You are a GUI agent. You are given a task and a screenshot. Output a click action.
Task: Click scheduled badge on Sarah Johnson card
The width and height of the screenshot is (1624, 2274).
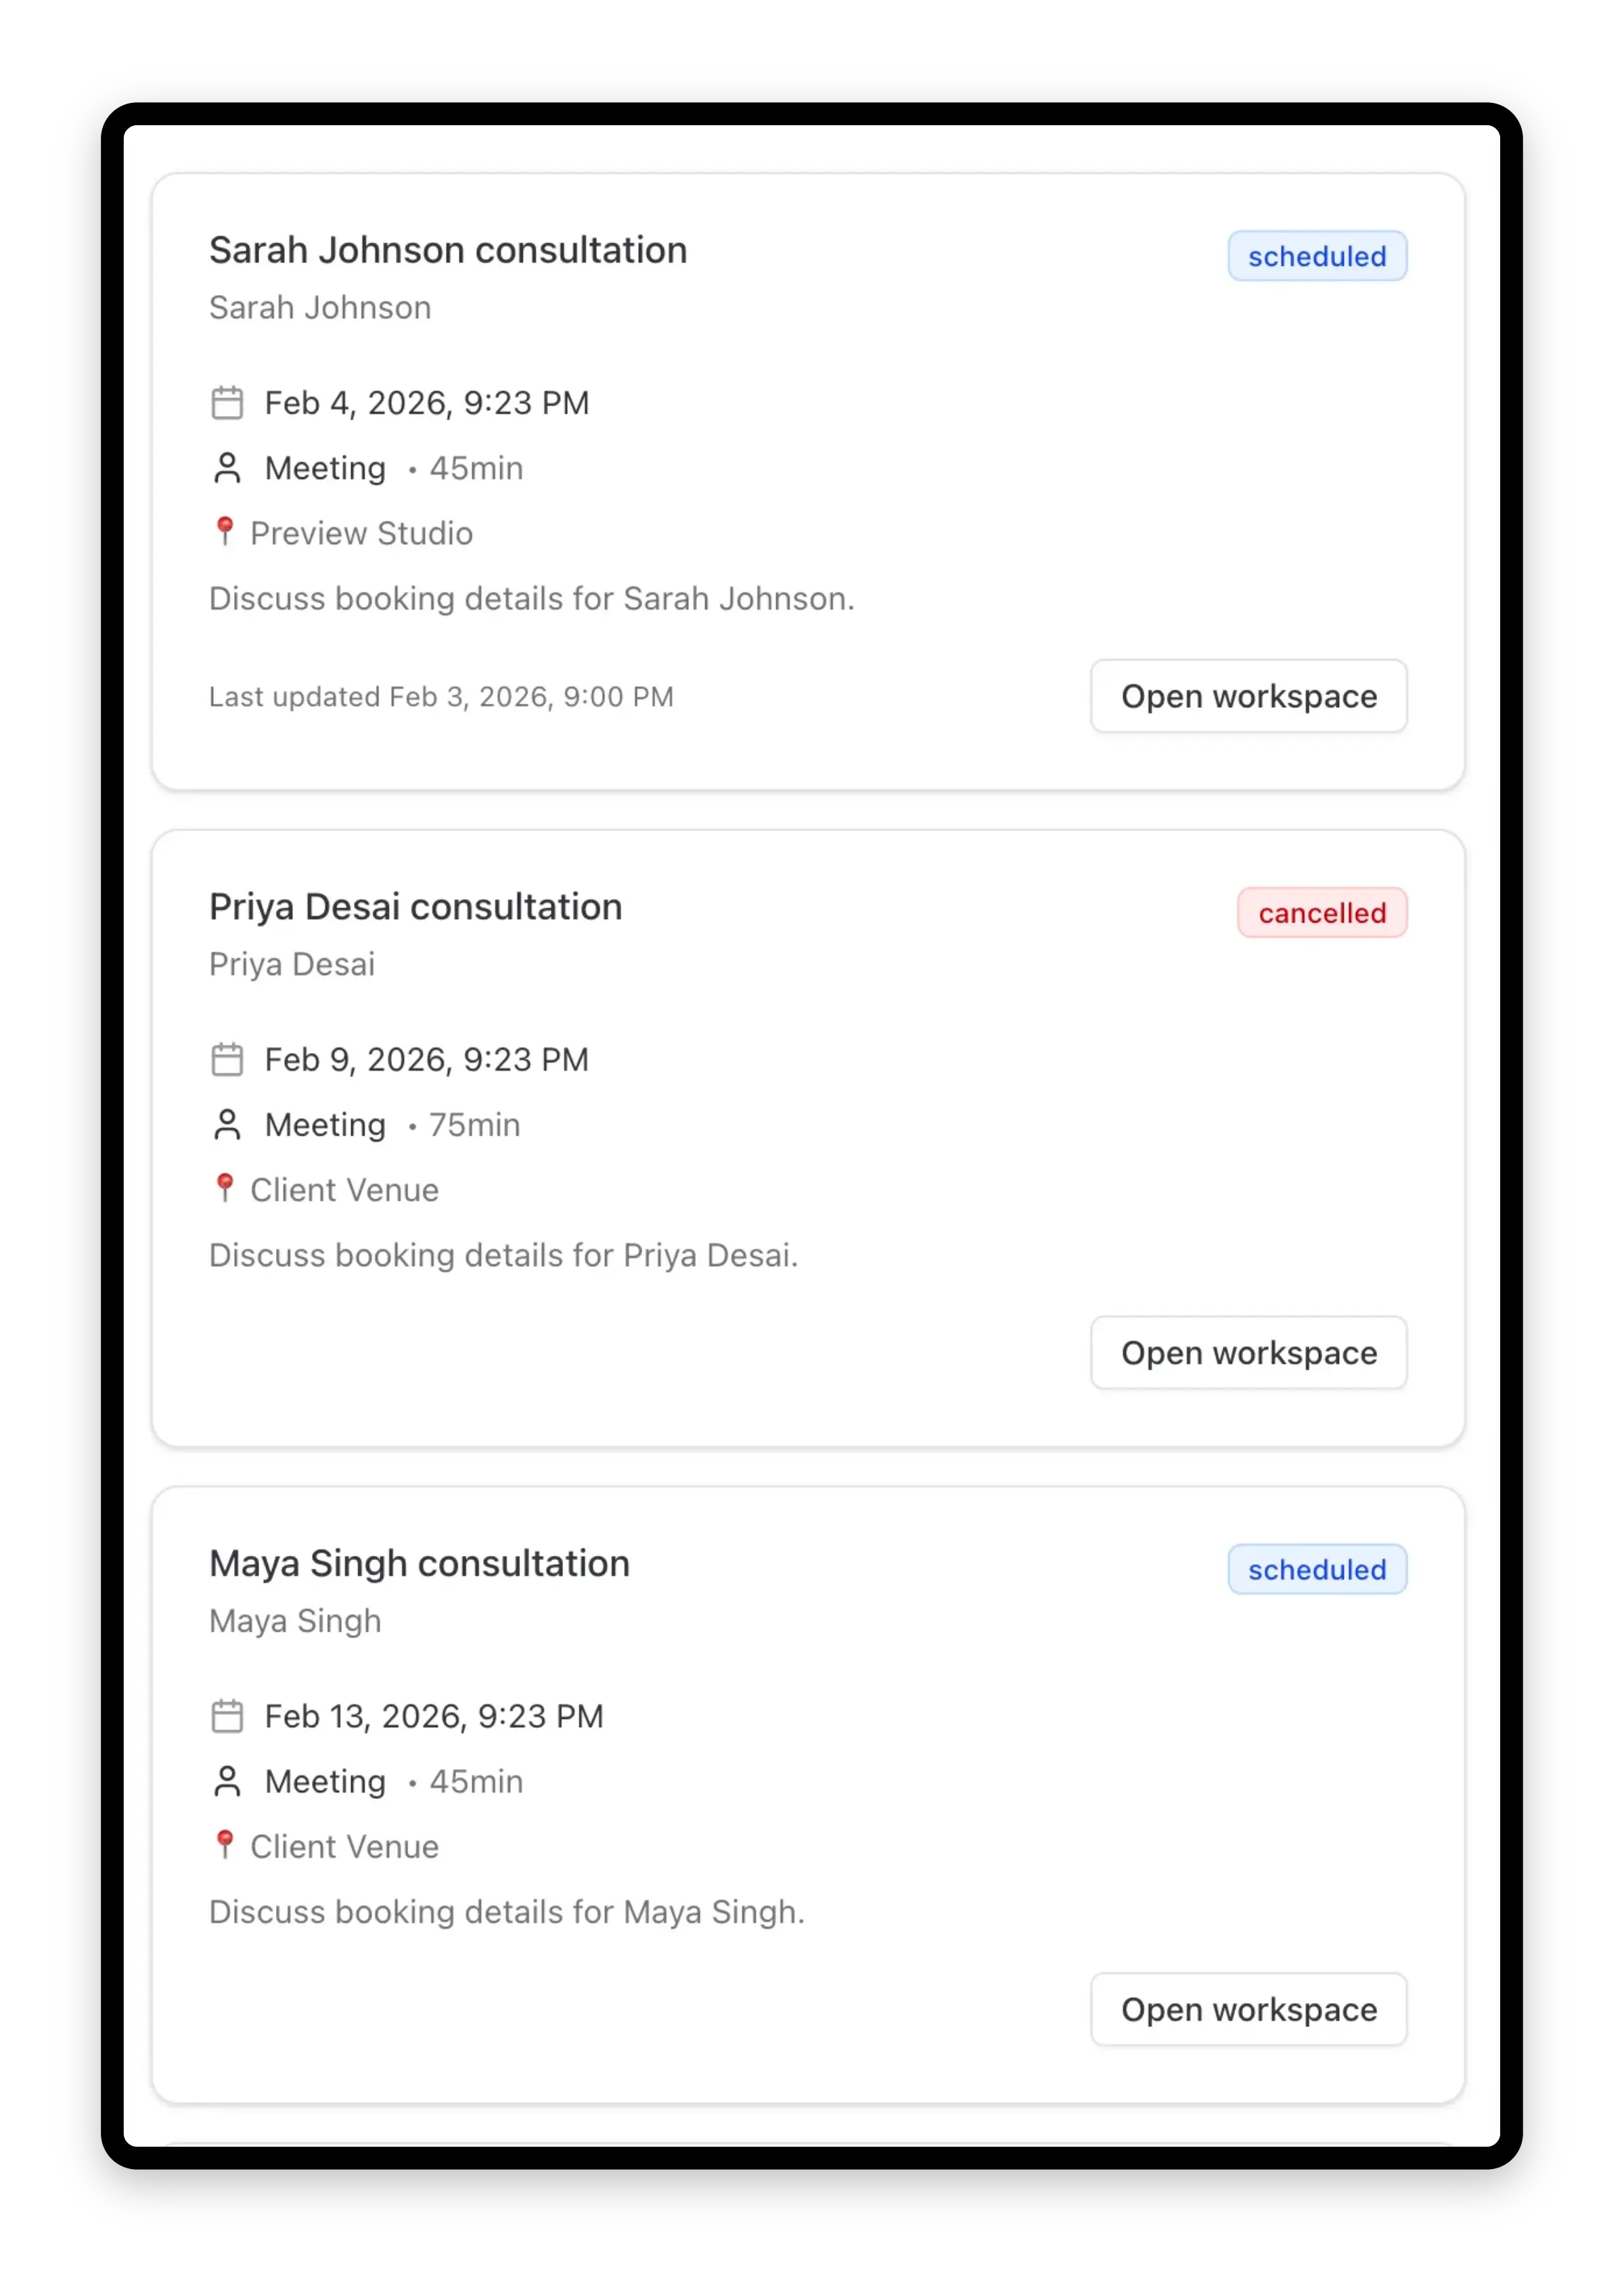coord(1316,257)
